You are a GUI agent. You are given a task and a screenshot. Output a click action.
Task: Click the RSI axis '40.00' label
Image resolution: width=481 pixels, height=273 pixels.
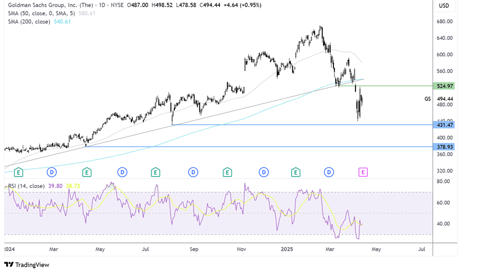tap(443, 224)
